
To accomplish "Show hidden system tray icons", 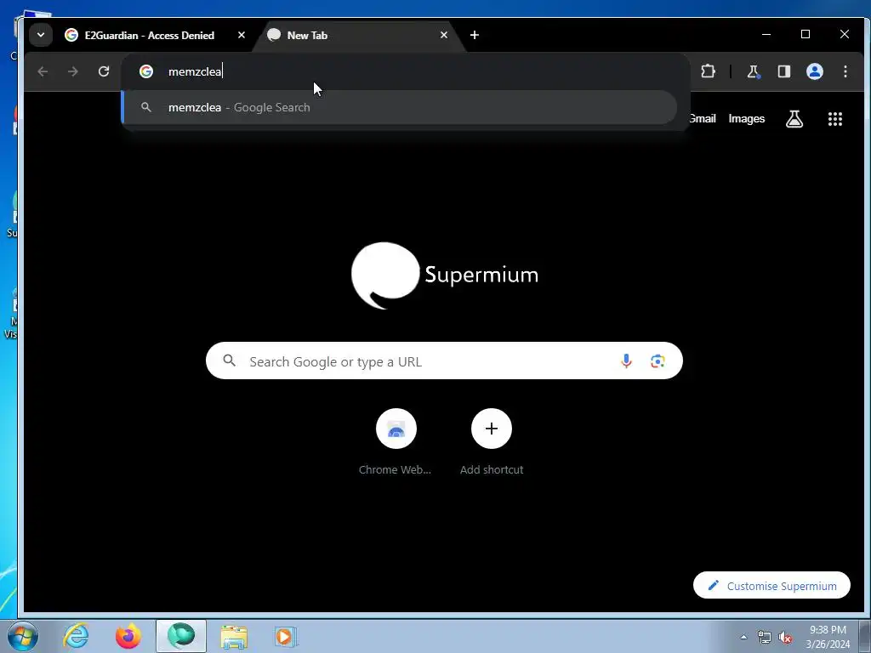I will (x=743, y=637).
